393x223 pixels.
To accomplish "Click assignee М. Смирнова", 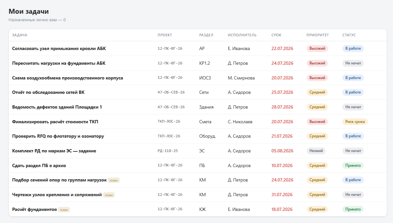I will coord(241,78).
